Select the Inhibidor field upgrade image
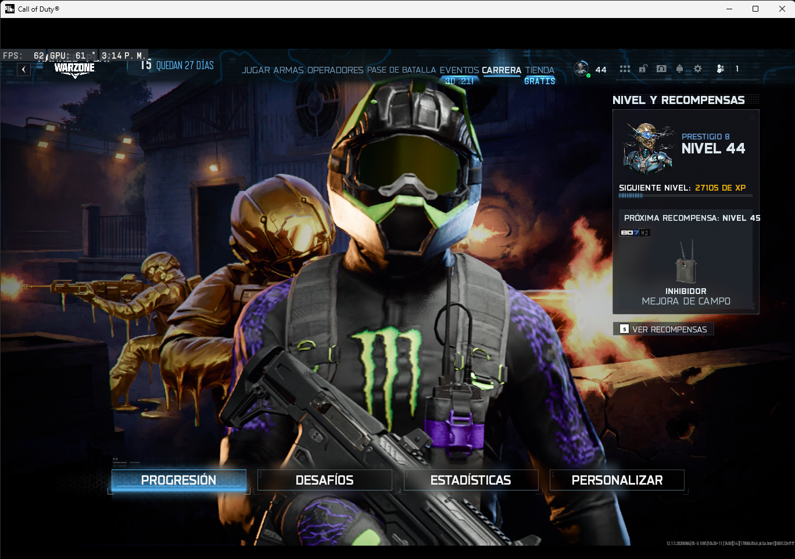795x559 pixels. point(686,261)
